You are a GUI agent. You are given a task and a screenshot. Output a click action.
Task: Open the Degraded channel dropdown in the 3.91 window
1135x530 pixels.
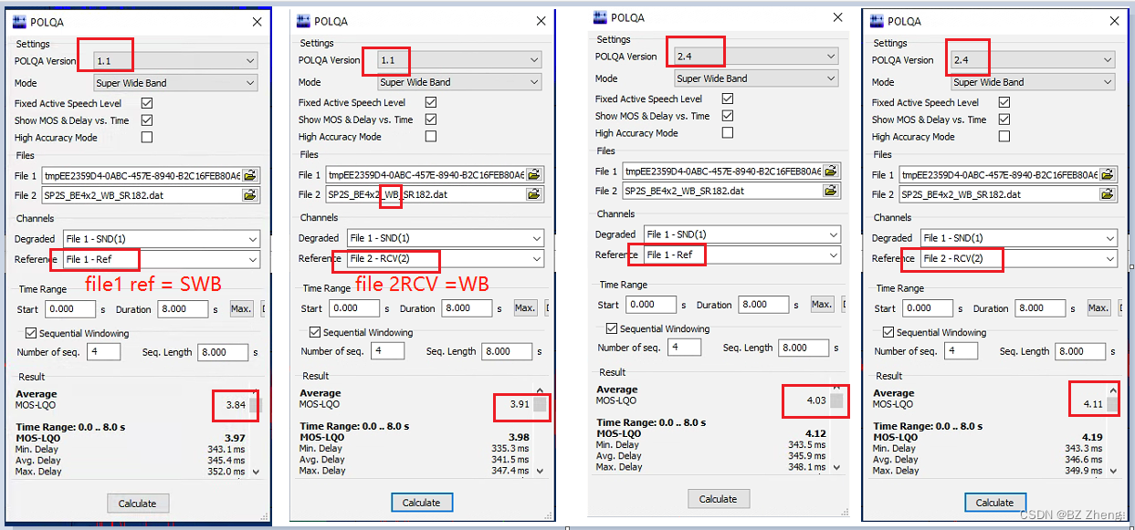tap(445, 238)
